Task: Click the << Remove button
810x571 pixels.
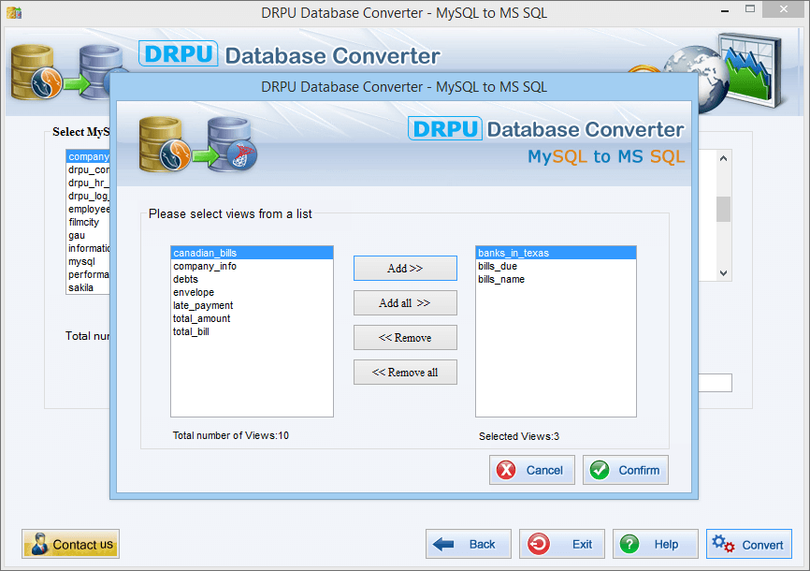Action: [405, 337]
